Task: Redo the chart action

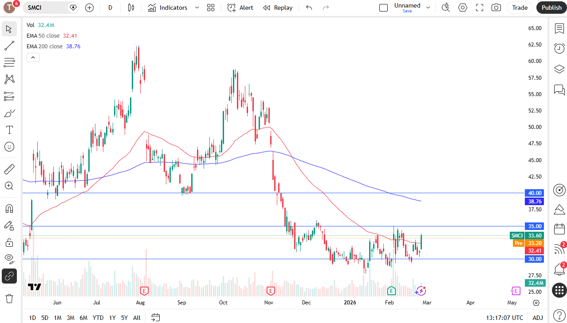Action: pos(326,8)
